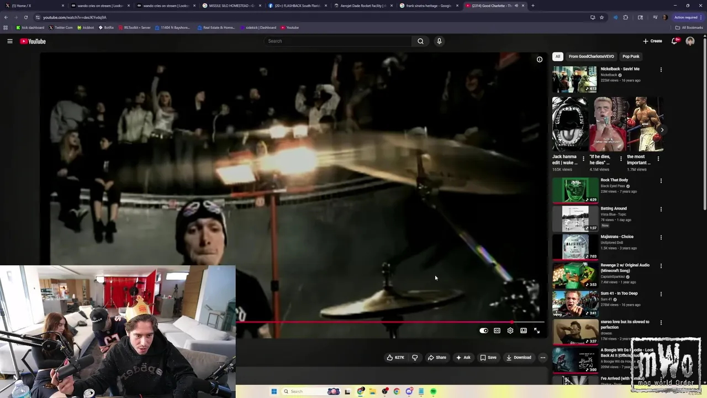Open Notepad from the taskbar
Screen dimensions: 707x398
(x=421, y=391)
